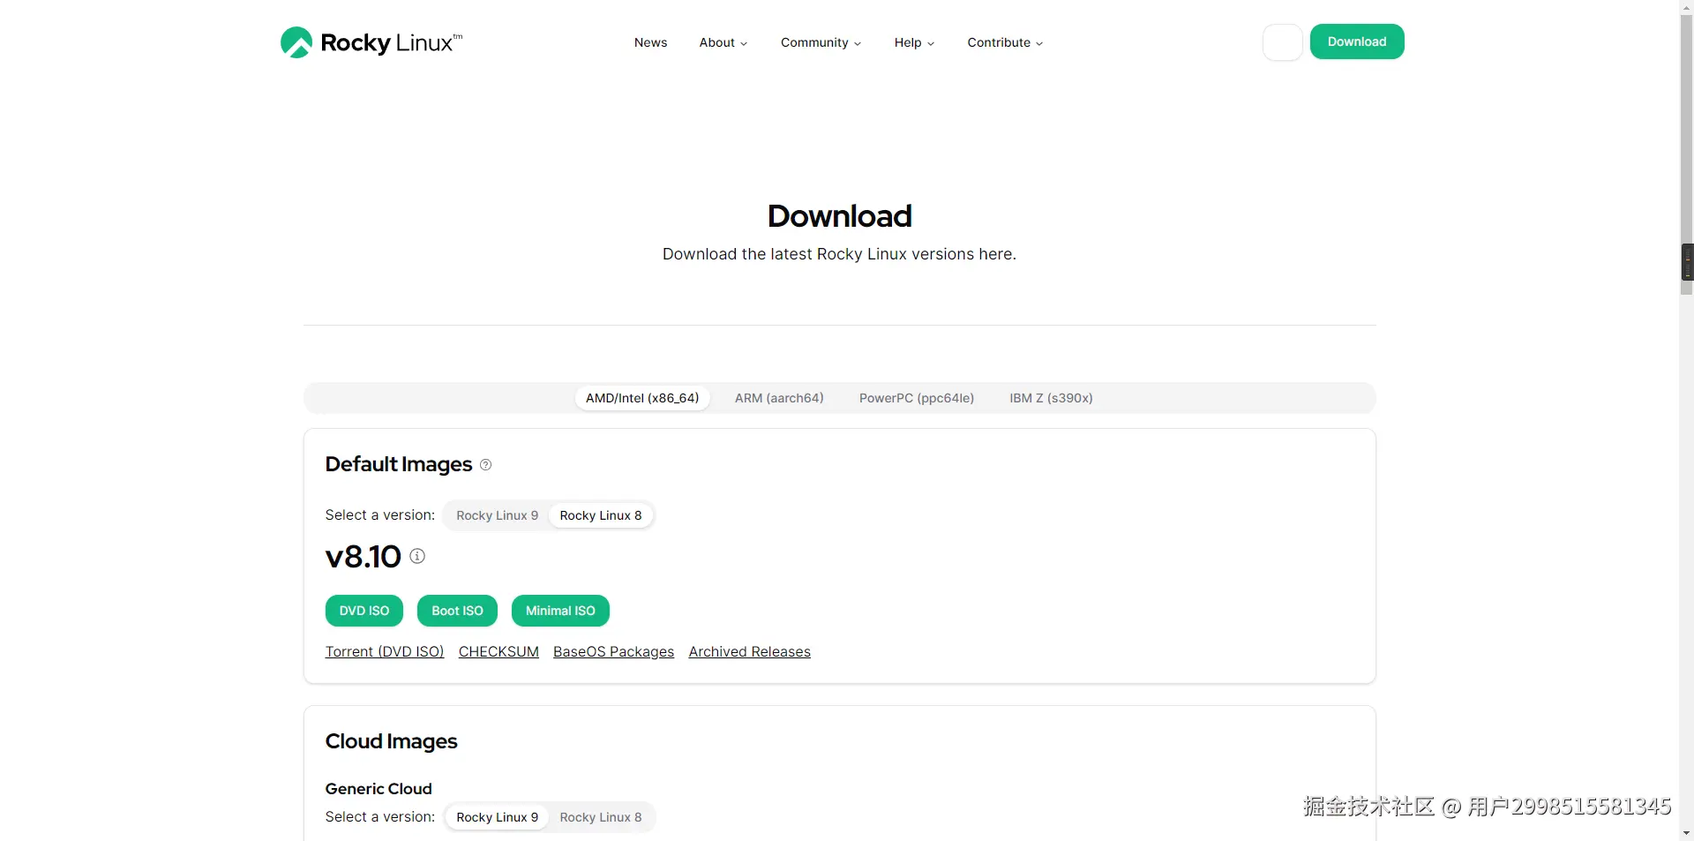The image size is (1694, 841).
Task: Click the info icon next to v8.10
Action: point(417,556)
